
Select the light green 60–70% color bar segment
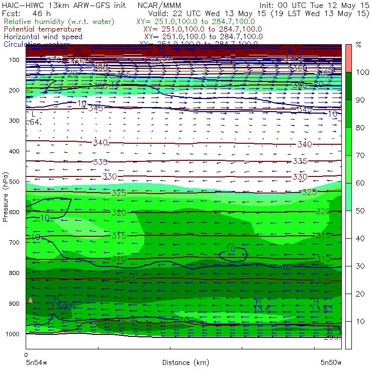click(348, 169)
